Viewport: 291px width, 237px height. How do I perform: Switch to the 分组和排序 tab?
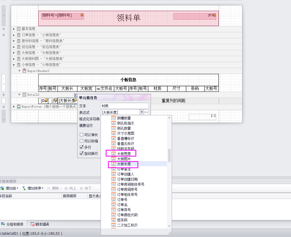[x=13, y=224]
